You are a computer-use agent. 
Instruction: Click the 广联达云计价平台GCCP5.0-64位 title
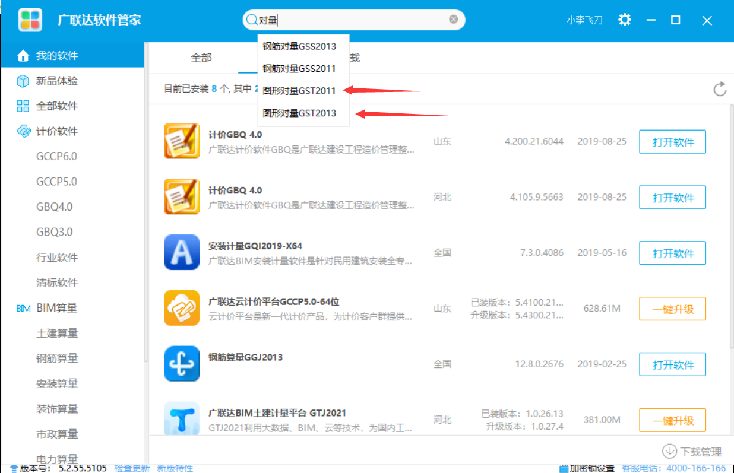point(274,302)
